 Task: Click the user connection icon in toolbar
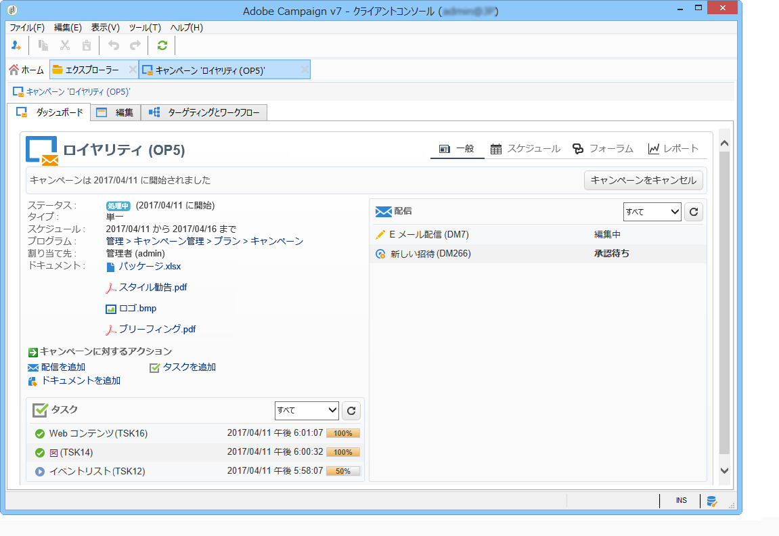tap(16, 46)
